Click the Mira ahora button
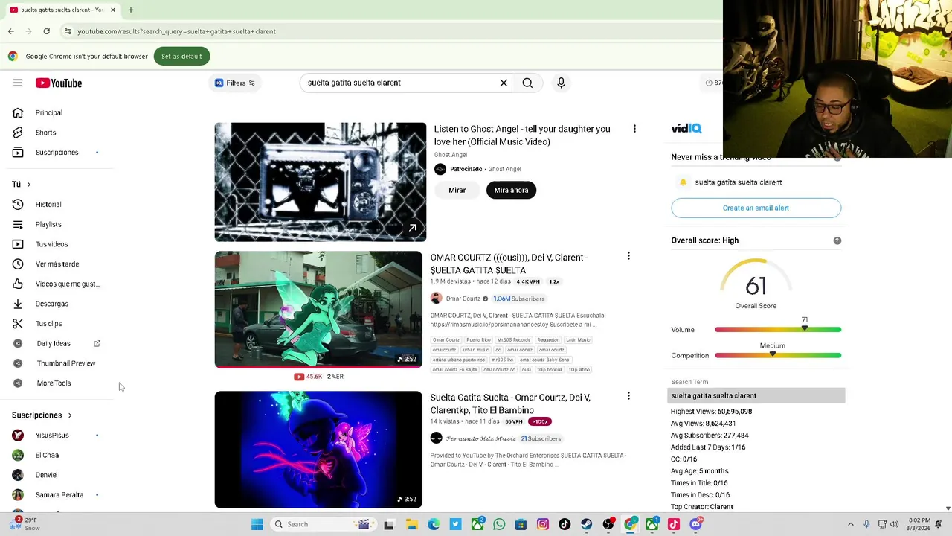 pos(511,190)
